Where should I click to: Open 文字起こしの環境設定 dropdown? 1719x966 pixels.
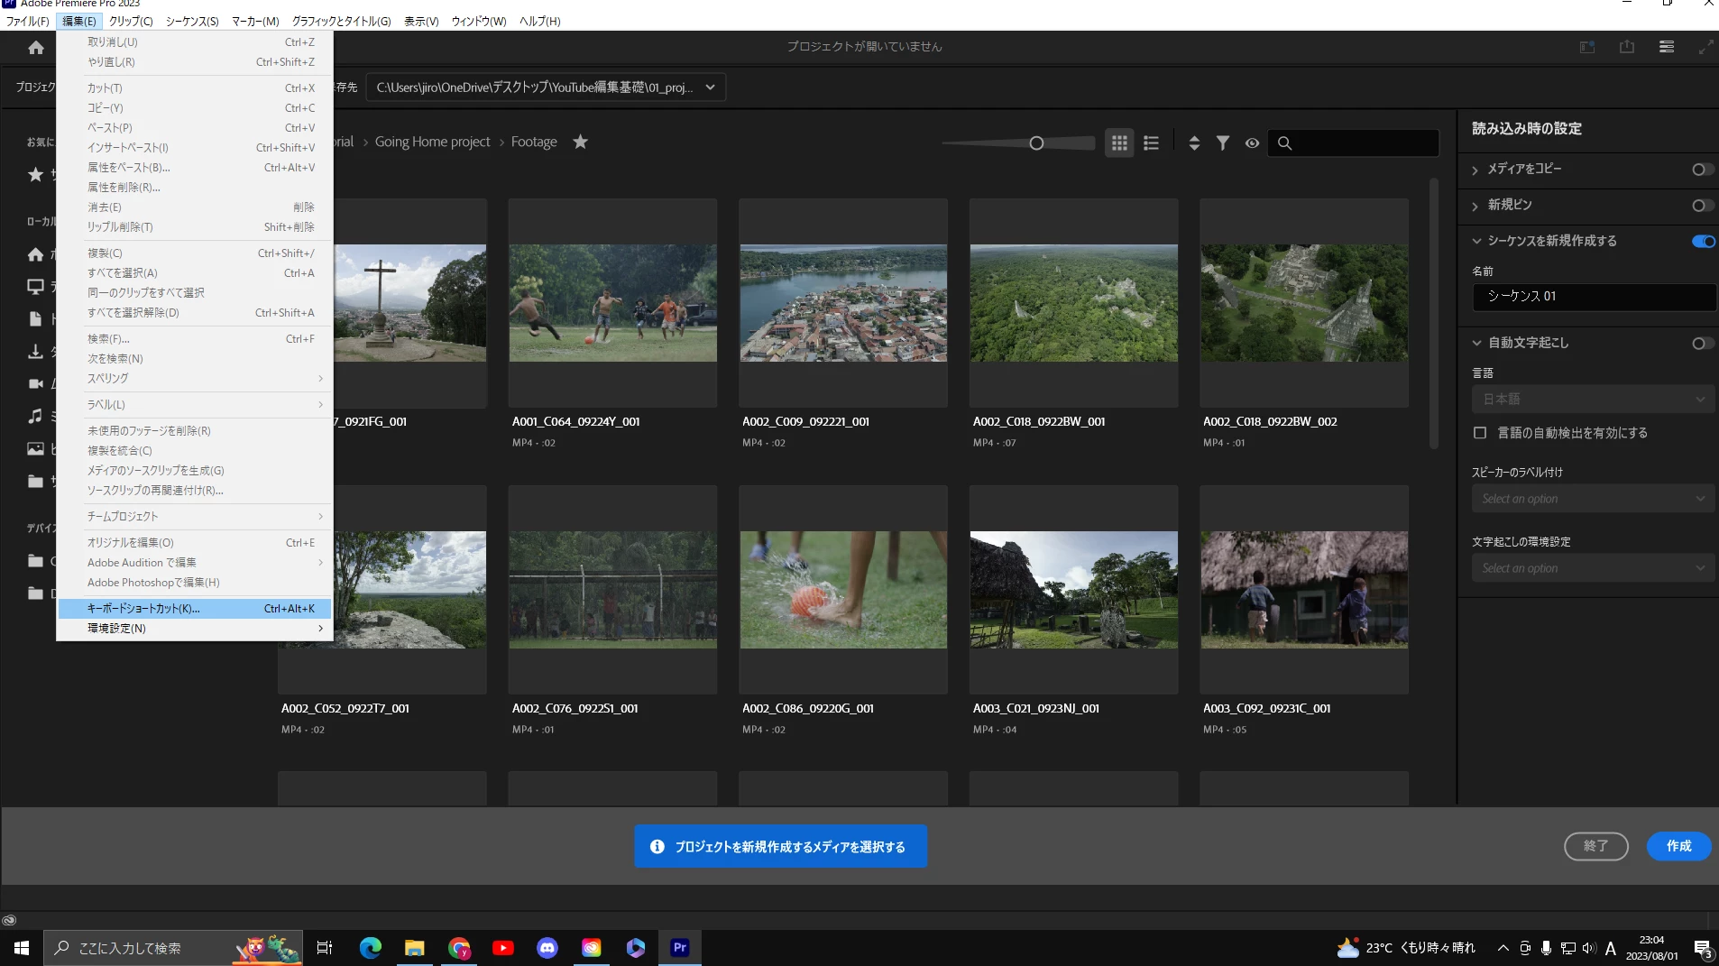(x=1594, y=568)
